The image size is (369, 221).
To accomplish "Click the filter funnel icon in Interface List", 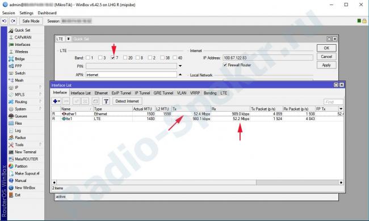I will [106, 101].
